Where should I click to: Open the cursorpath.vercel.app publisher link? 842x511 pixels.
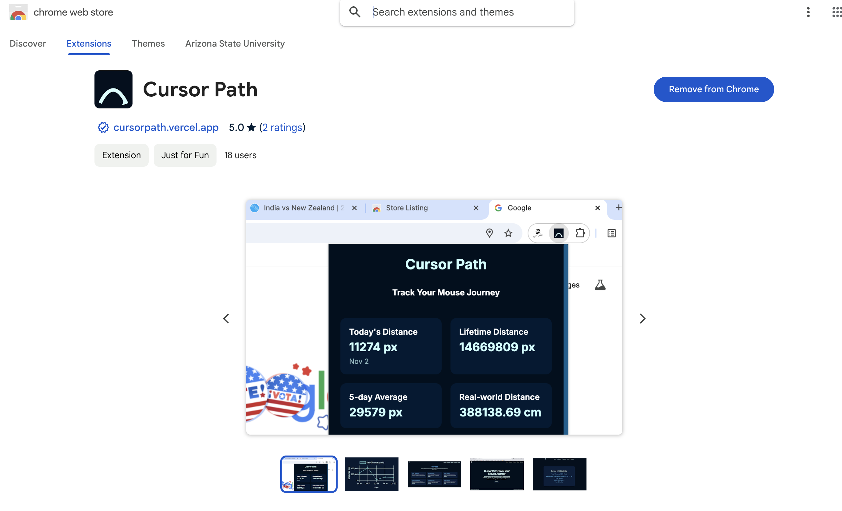166,127
